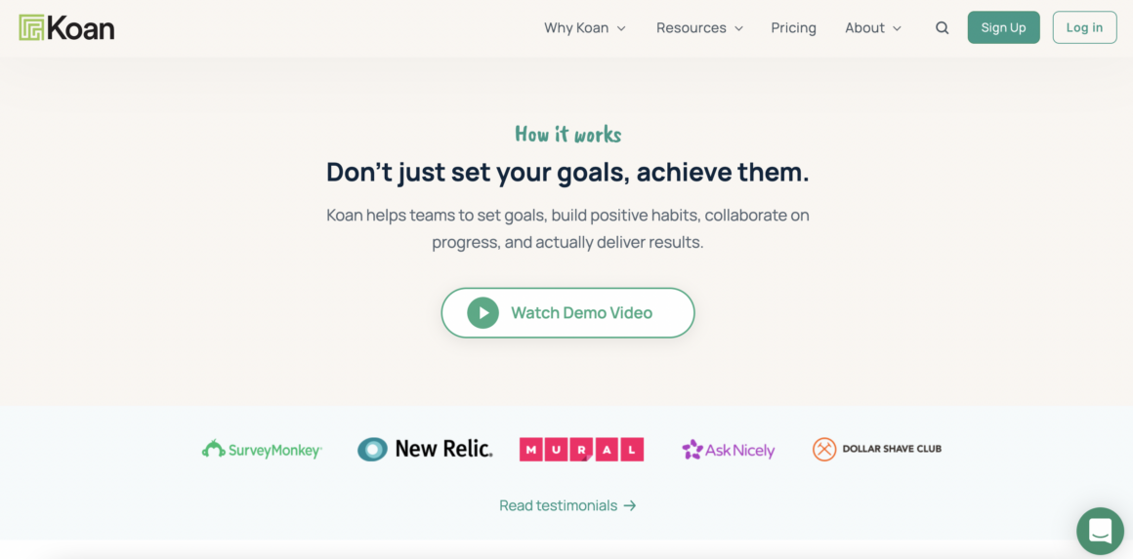Click the Koan logo icon
This screenshot has width=1133, height=559.
(32, 28)
